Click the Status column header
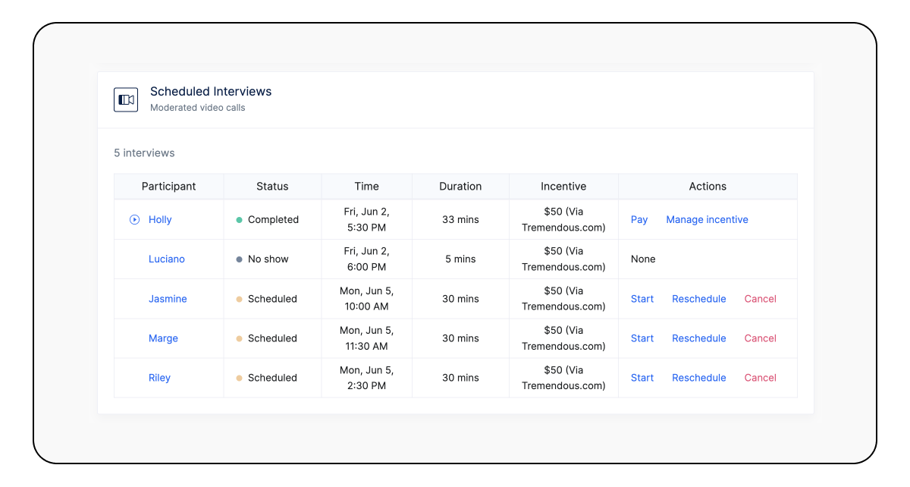 [272, 187]
